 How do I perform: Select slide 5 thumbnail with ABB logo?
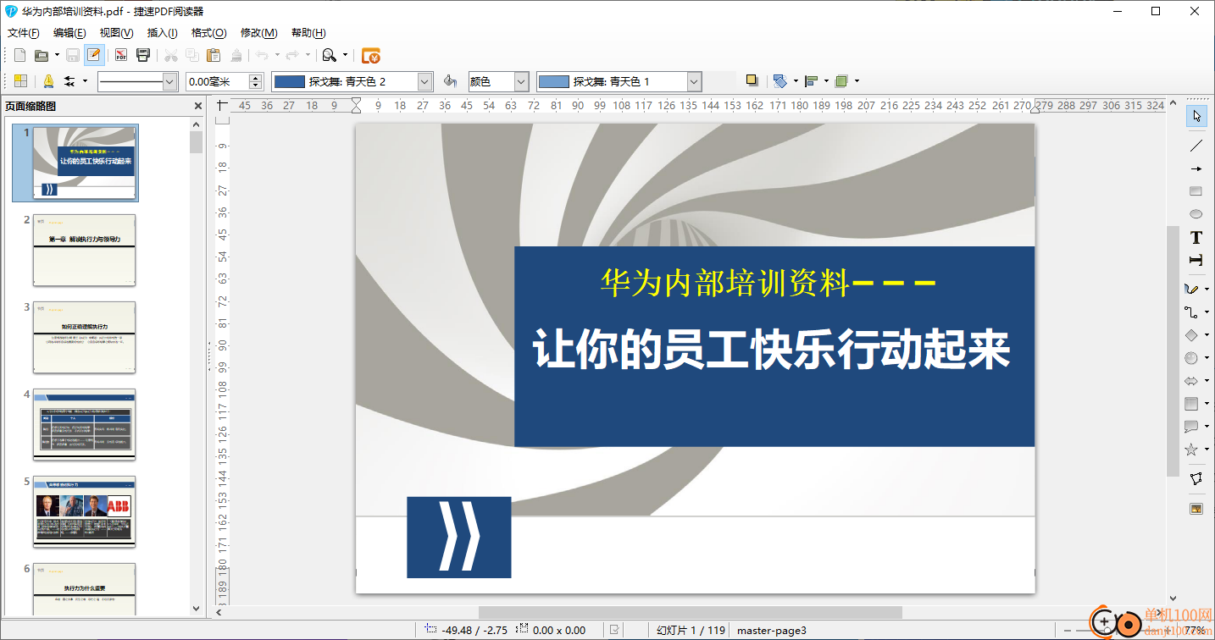pos(84,511)
